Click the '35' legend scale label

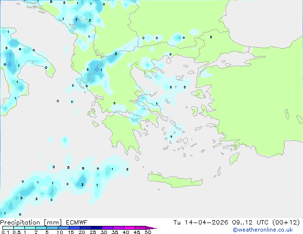(x=115, y=232)
